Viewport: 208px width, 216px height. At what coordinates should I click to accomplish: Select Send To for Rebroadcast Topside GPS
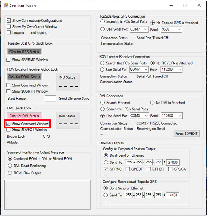(x=105, y=195)
